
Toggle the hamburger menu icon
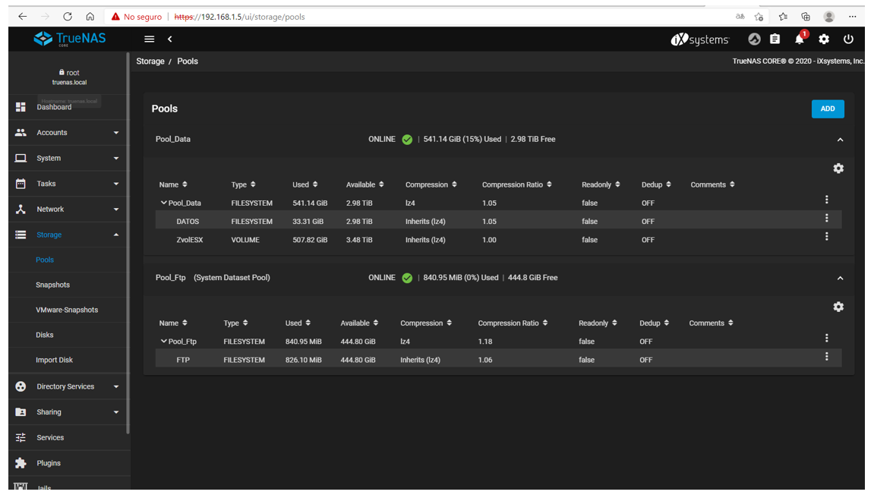150,39
